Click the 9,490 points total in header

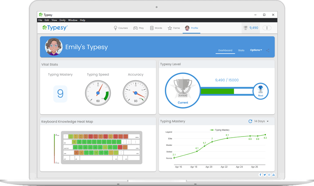254,28
